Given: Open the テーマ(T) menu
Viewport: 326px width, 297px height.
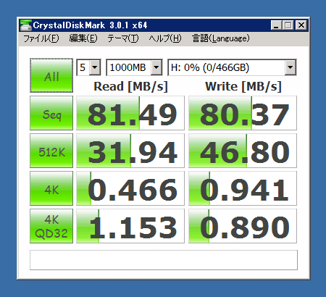Looking at the screenshot, I should 123,38.
